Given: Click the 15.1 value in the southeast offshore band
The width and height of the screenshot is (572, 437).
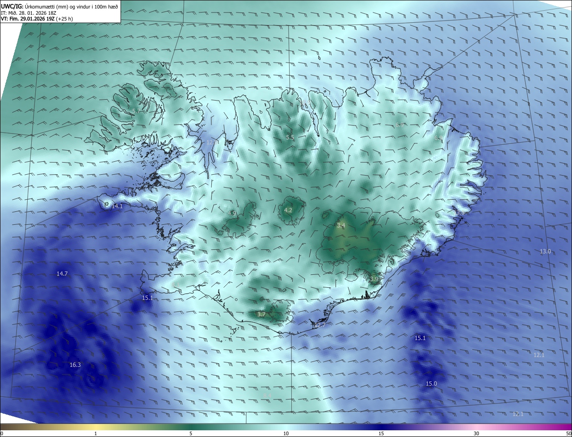Looking at the screenshot, I should coord(420,338).
